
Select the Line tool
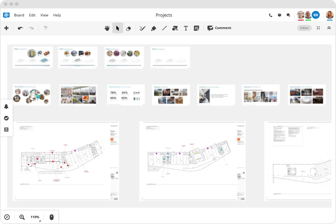point(164,28)
